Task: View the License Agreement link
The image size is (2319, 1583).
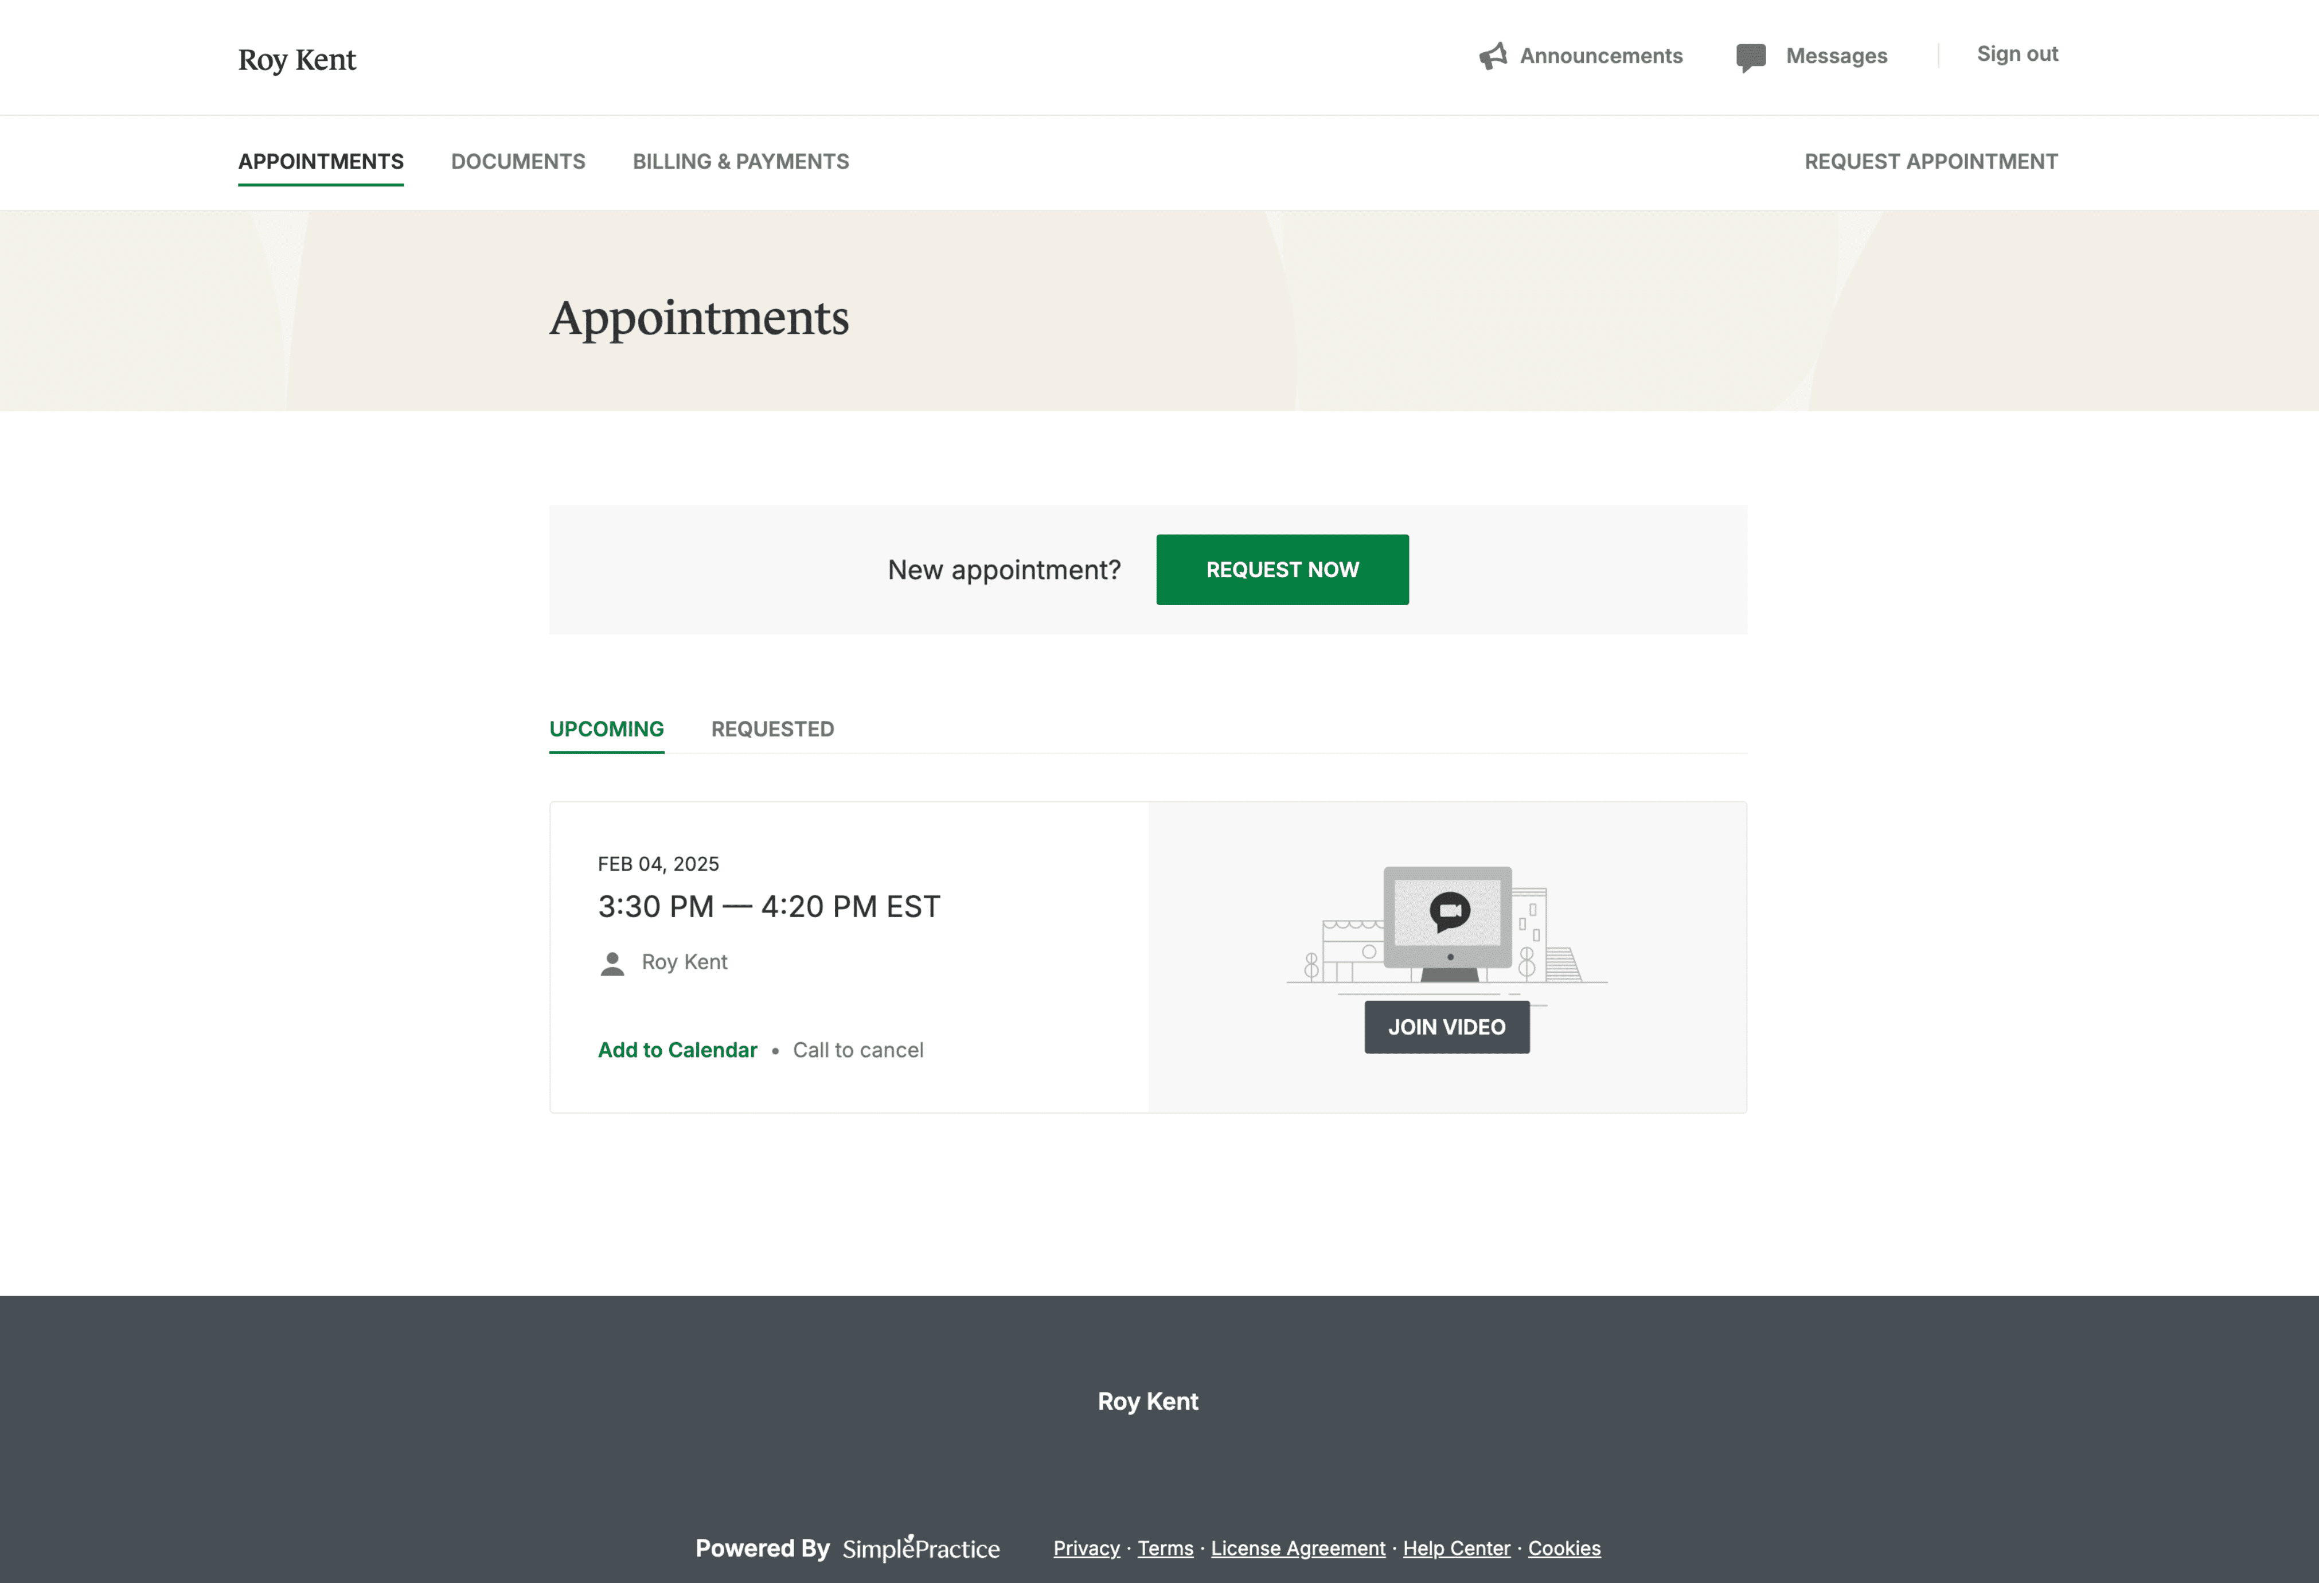Action: coord(1297,1548)
